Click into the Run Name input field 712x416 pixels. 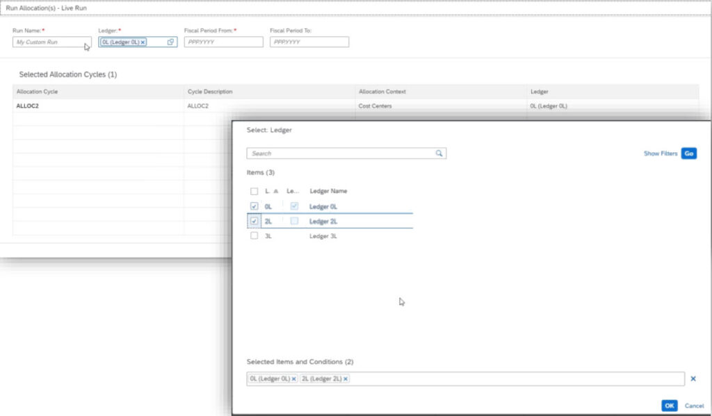pos(49,42)
